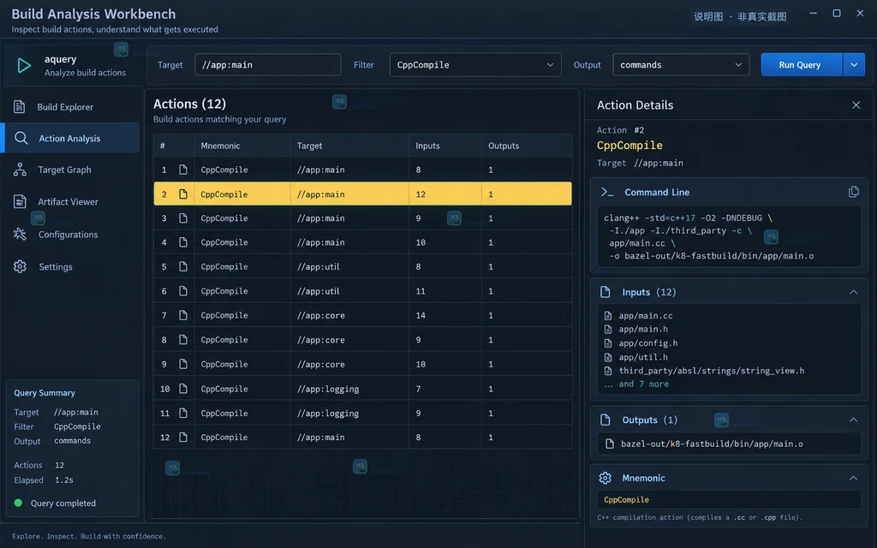Click the output file icon for main.o
Screen dimensions: 877x548
pos(610,444)
